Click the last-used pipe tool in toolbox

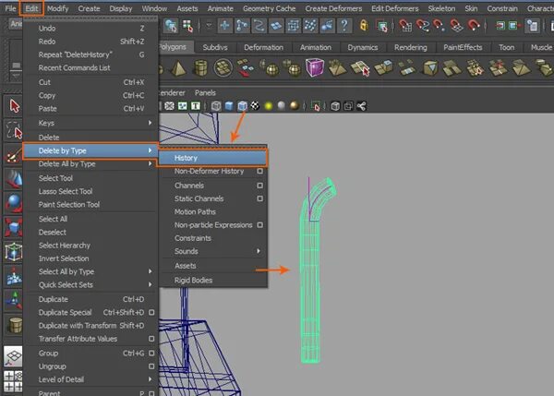tap(14, 325)
